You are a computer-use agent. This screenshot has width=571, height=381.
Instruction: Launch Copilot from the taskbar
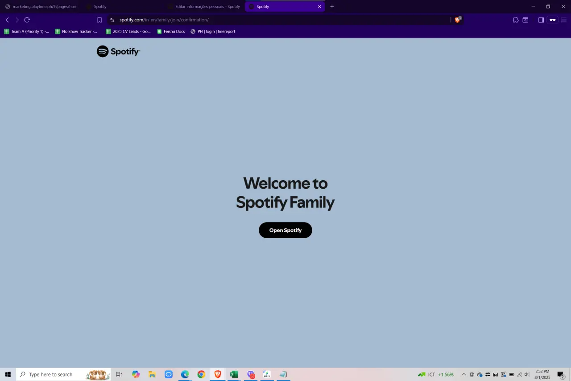click(136, 374)
